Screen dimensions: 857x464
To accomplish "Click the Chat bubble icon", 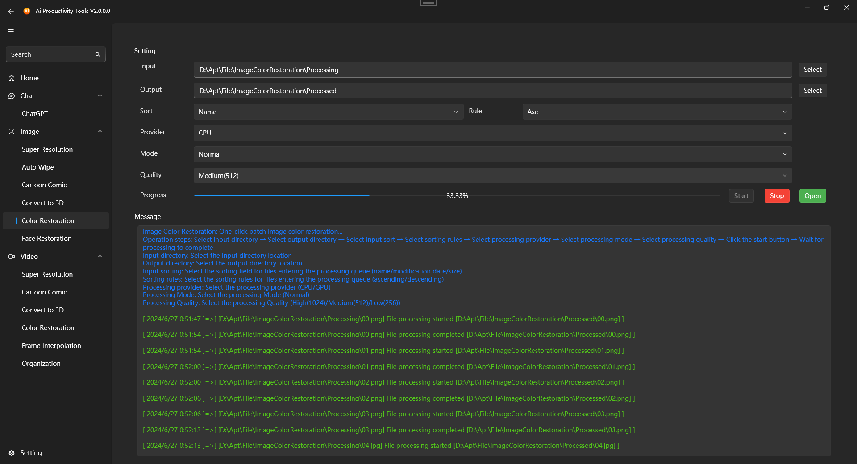I will [x=12, y=96].
